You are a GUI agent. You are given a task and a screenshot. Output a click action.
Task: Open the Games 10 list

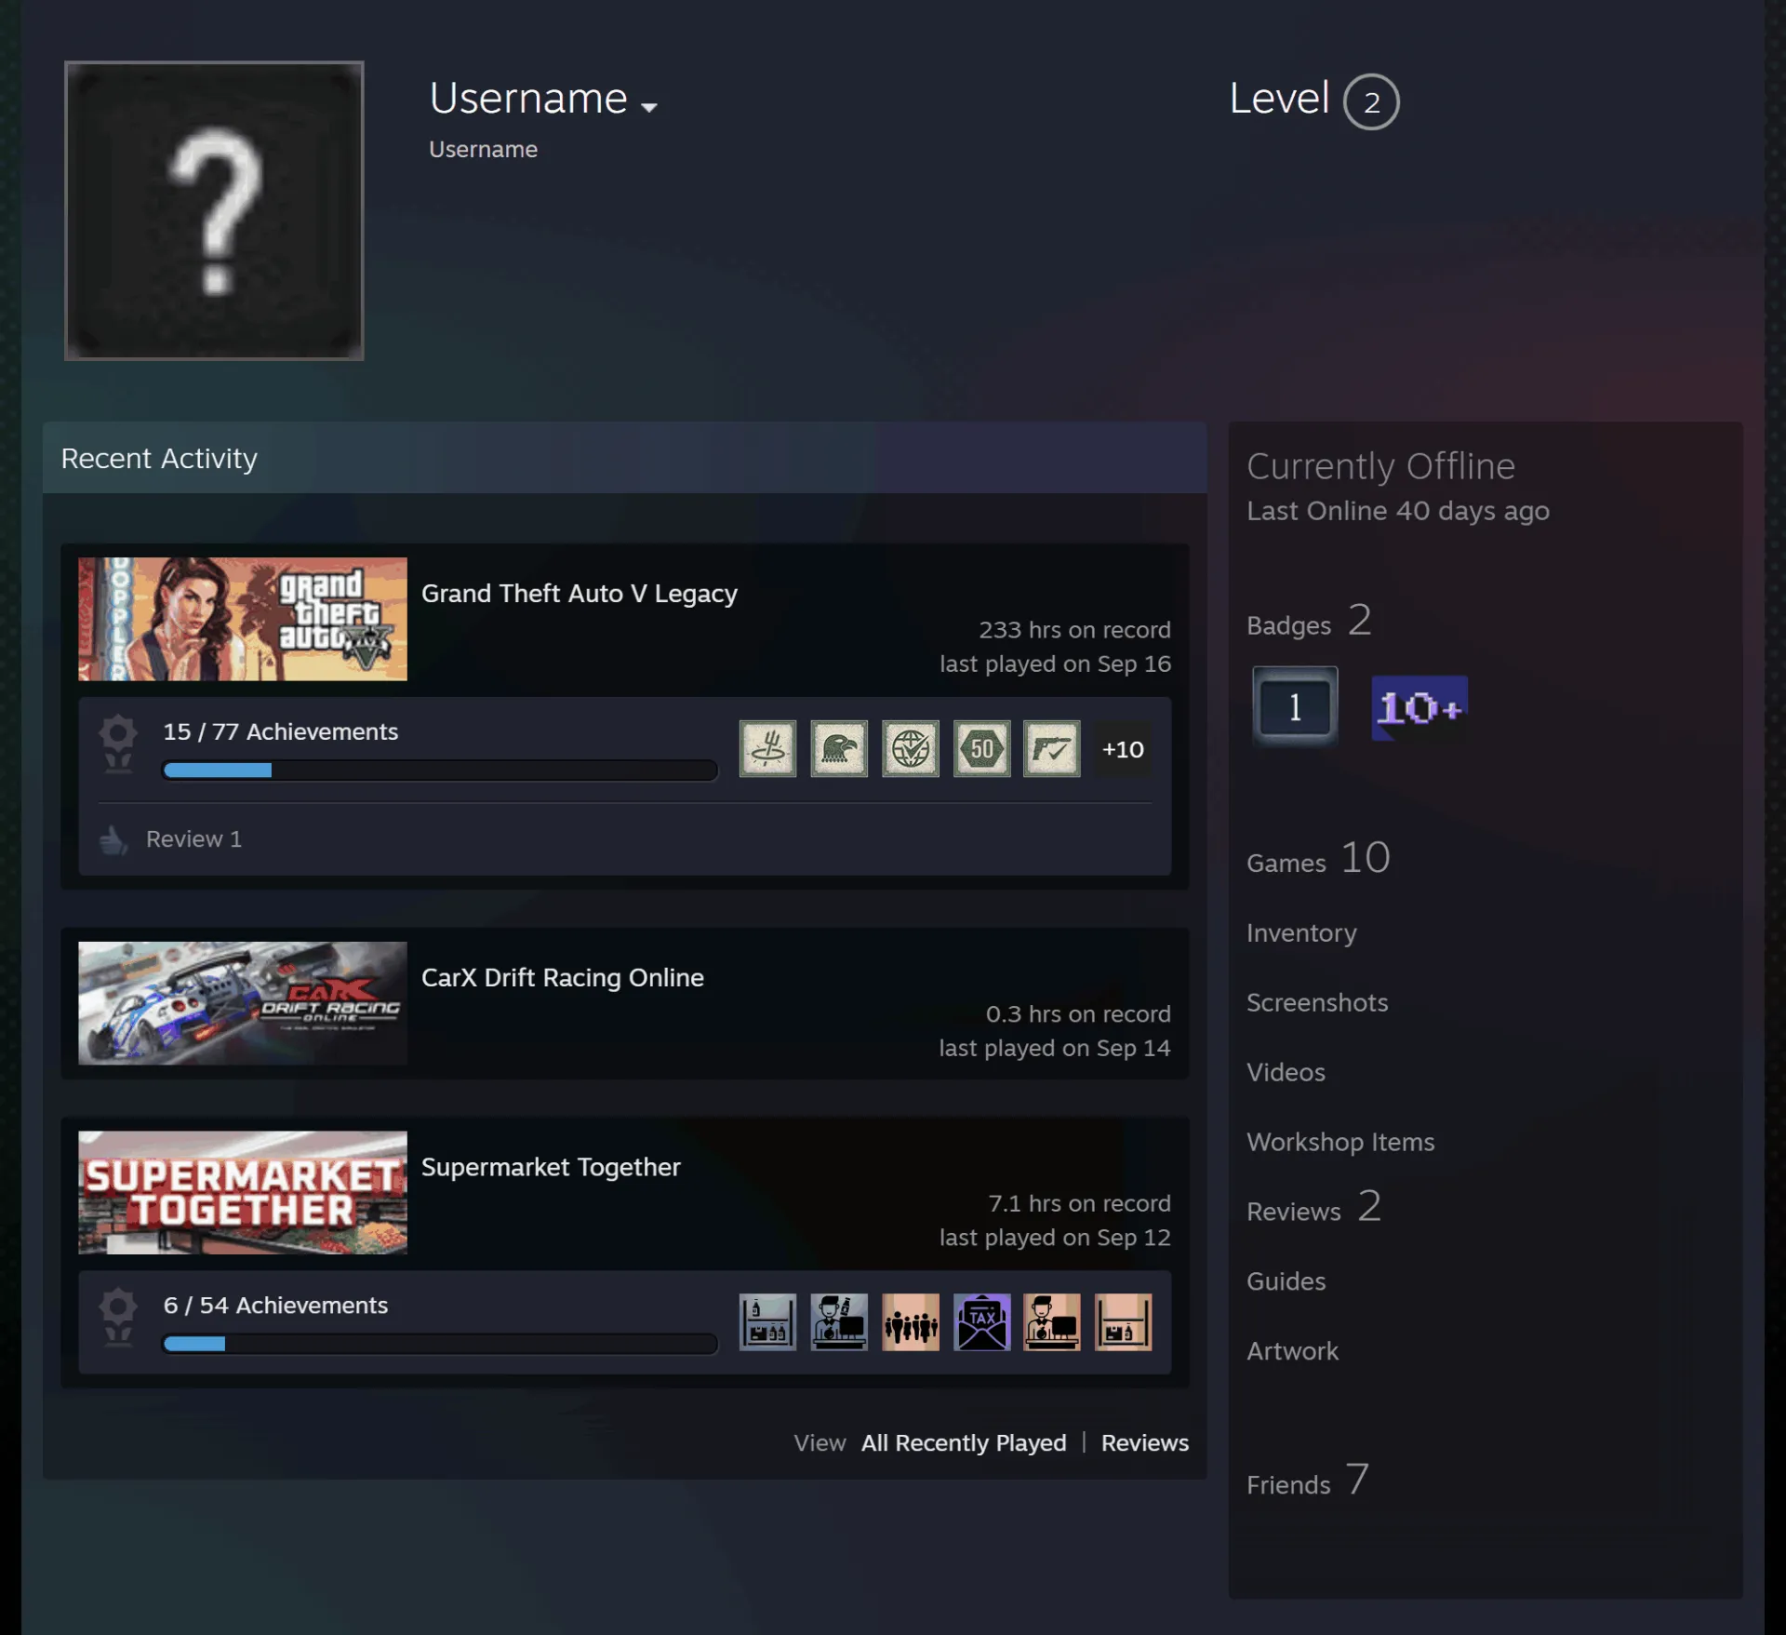click(x=1318, y=858)
